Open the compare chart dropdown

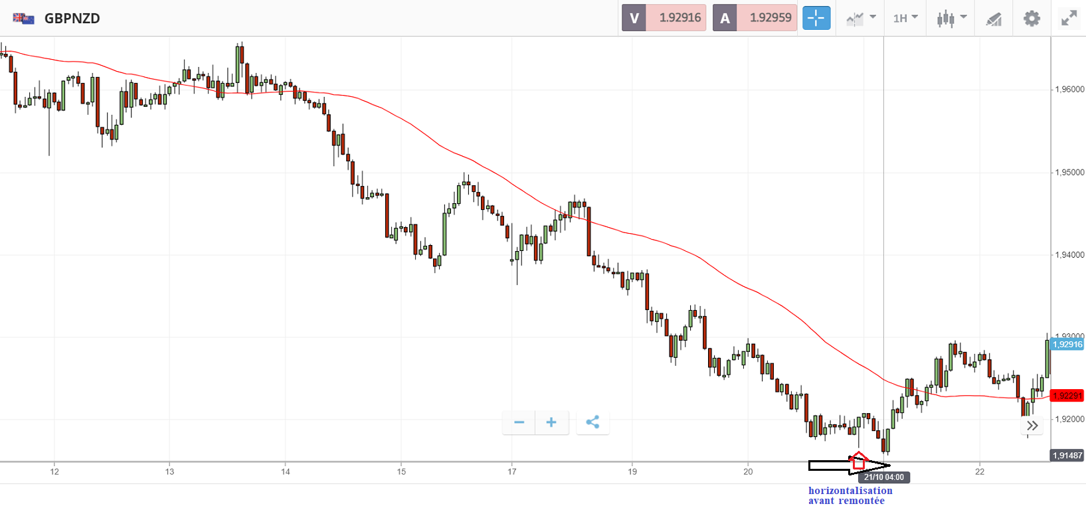[x=861, y=18]
